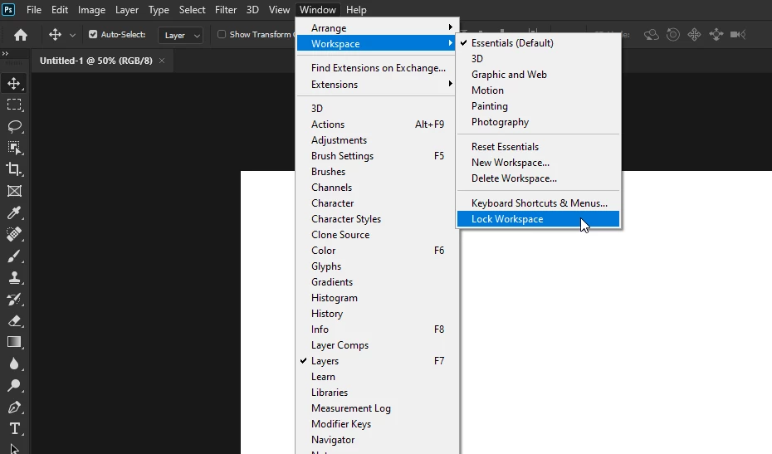Select the Blur tool
Screen dimensions: 772x454
[x=14, y=364]
